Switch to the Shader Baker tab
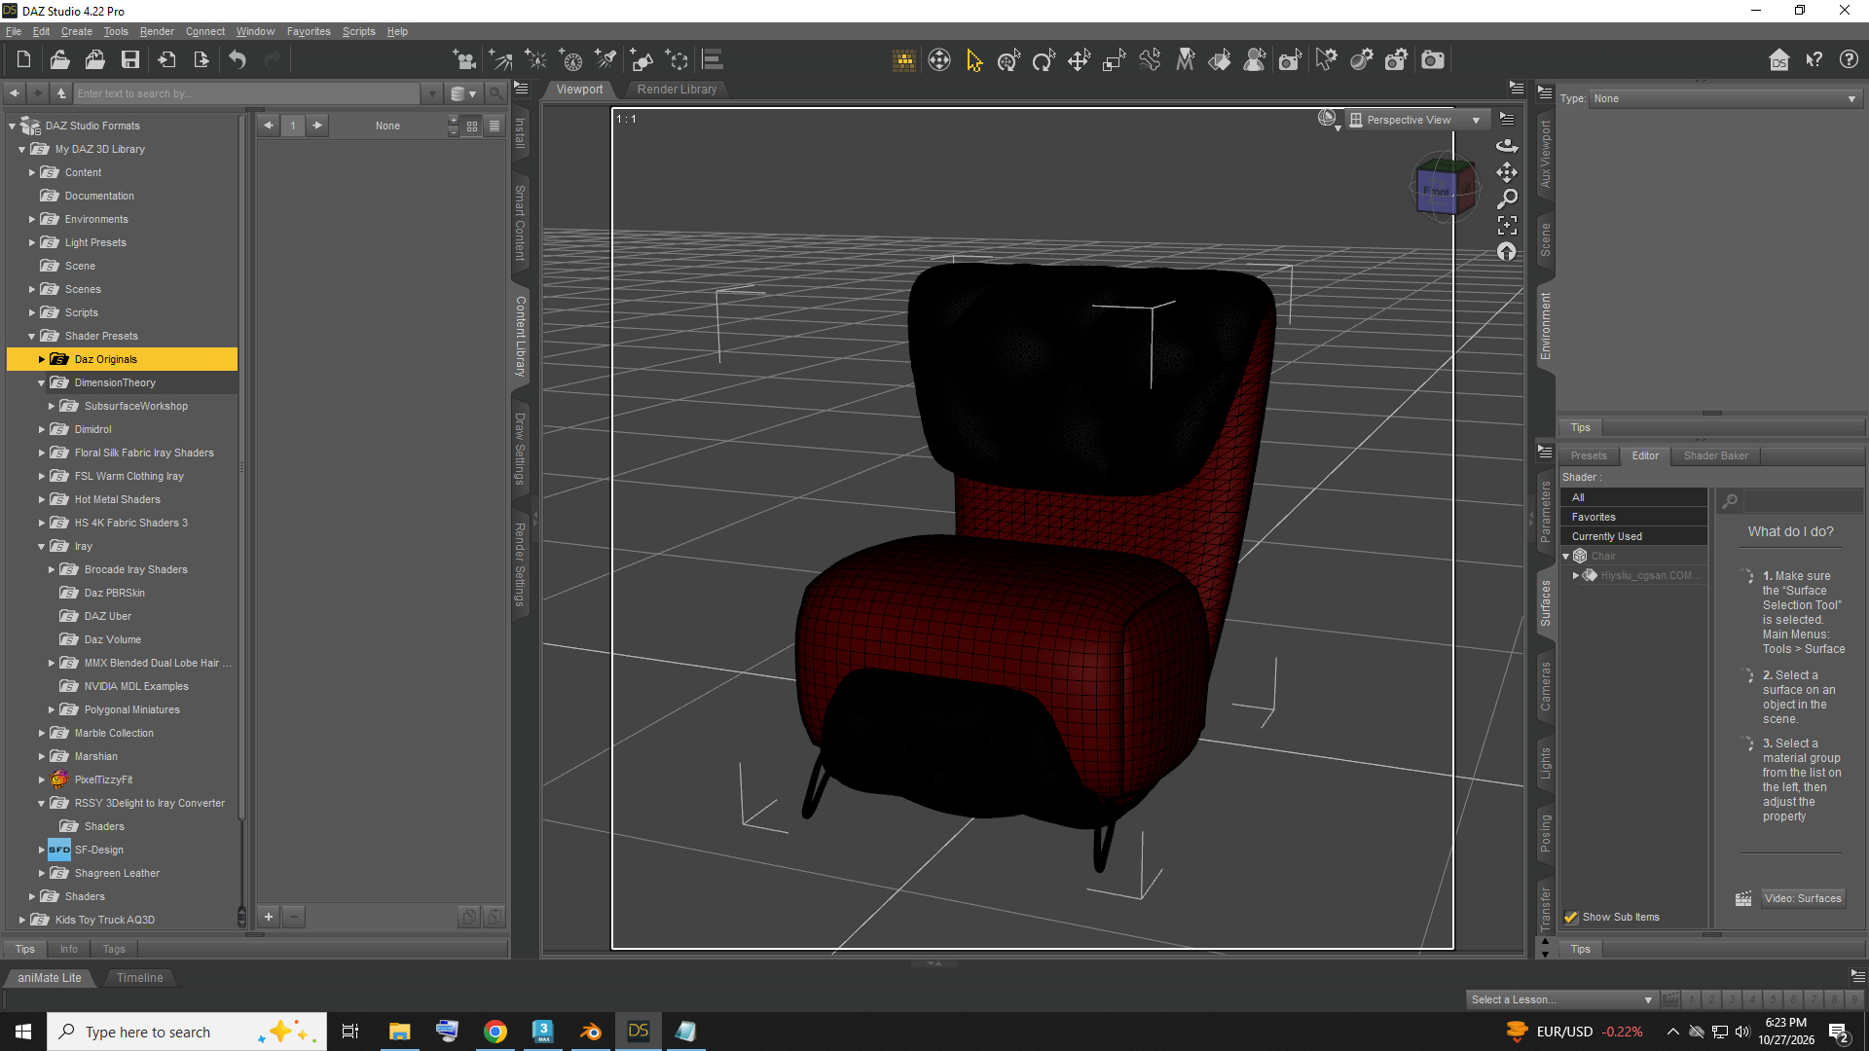The image size is (1869, 1051). coord(1715,455)
